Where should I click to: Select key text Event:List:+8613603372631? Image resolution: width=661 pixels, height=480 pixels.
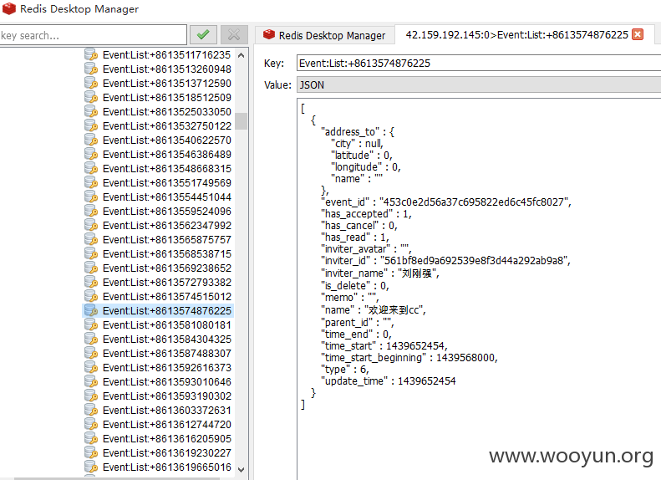(x=167, y=411)
